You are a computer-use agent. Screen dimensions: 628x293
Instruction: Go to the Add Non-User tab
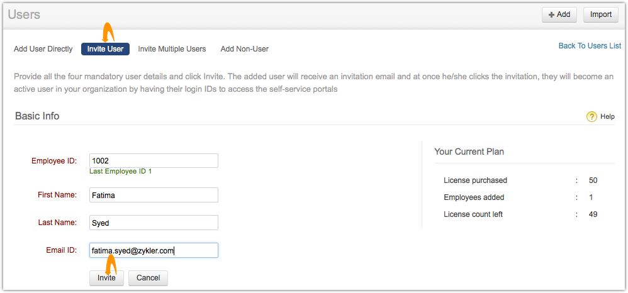[x=244, y=49]
